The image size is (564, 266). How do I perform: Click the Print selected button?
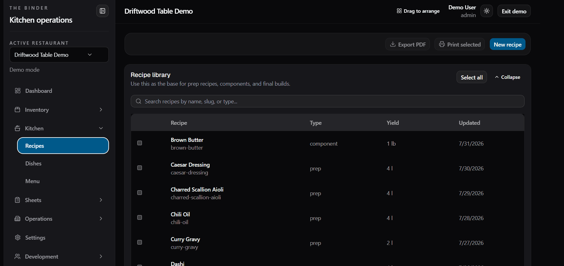click(460, 44)
